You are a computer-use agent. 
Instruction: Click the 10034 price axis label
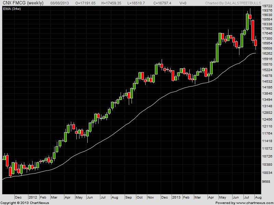click(x=267, y=173)
